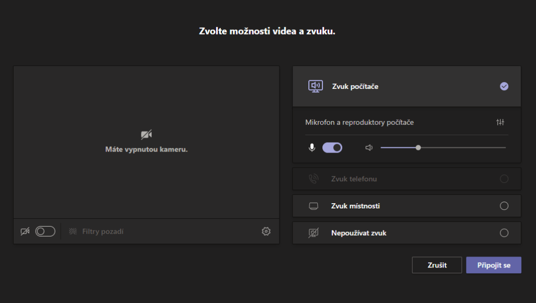Turn on the camera toggle switch
The width and height of the screenshot is (536, 303).
(45, 231)
